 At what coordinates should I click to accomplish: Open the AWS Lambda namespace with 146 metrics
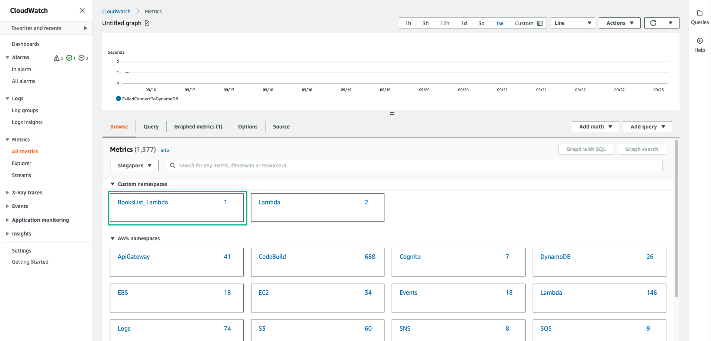[x=600, y=298]
